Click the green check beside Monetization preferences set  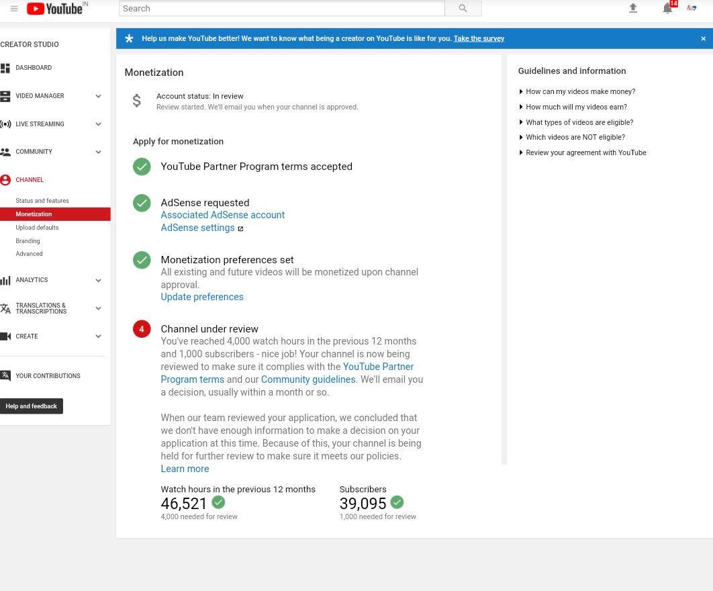pyautogui.click(x=142, y=260)
